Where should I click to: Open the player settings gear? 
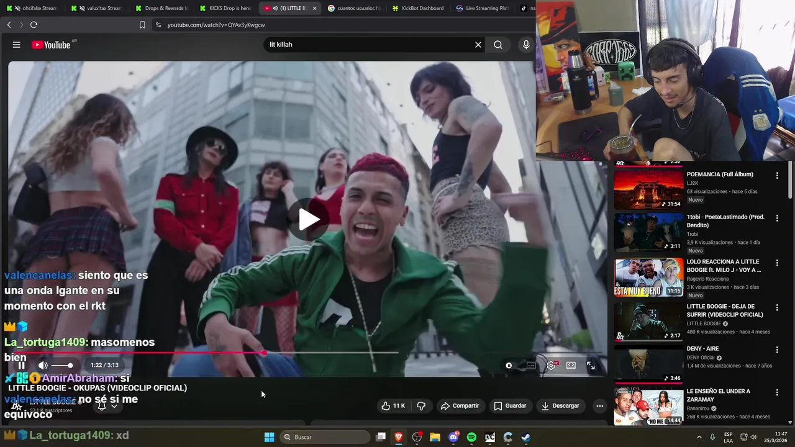pos(551,365)
